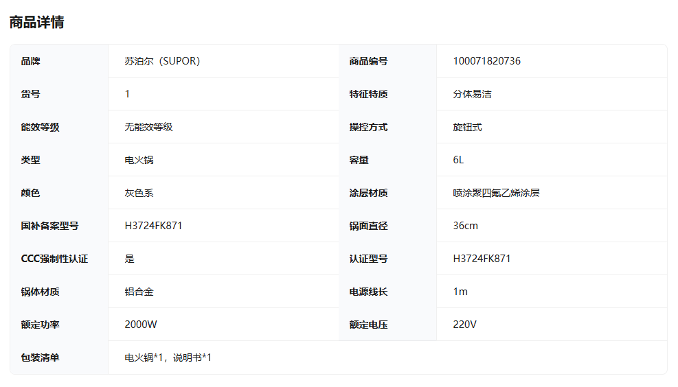Select the 国补备案型号 value H3724FK871
This screenshot has height=387, width=678.
(x=153, y=226)
